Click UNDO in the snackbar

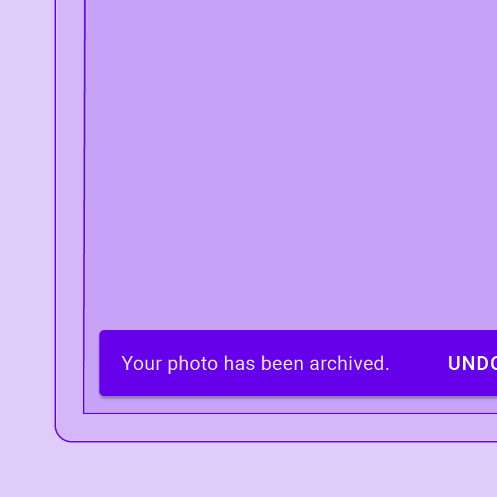[x=473, y=363]
